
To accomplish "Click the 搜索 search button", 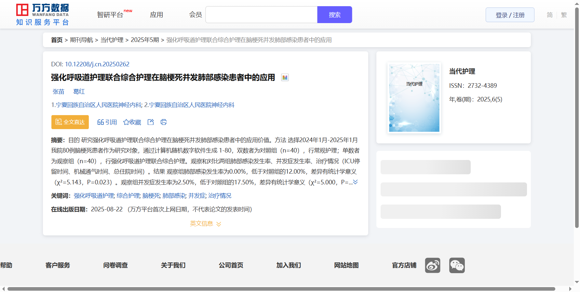I will coord(334,15).
